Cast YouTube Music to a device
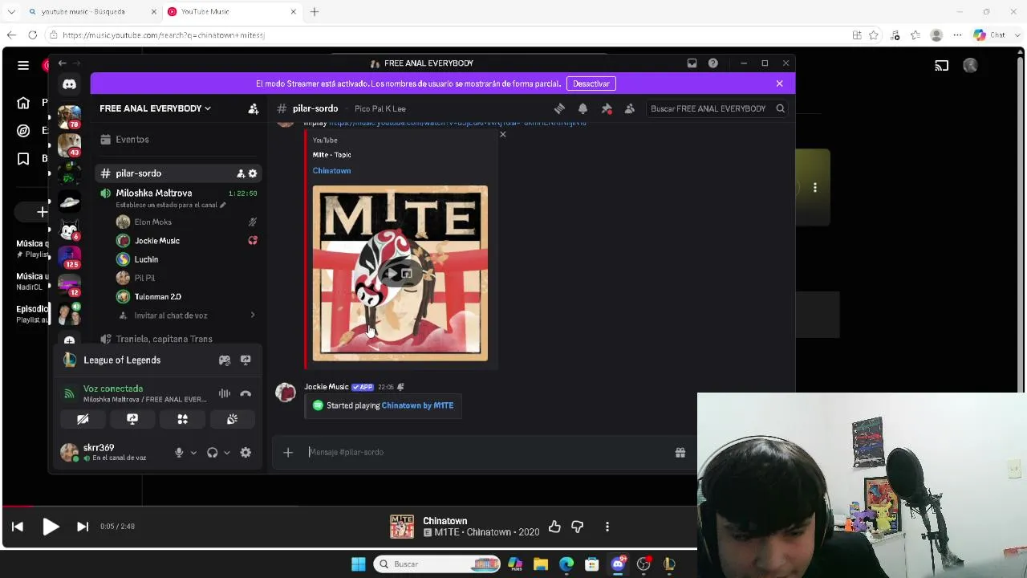The width and height of the screenshot is (1027, 578). click(942, 66)
